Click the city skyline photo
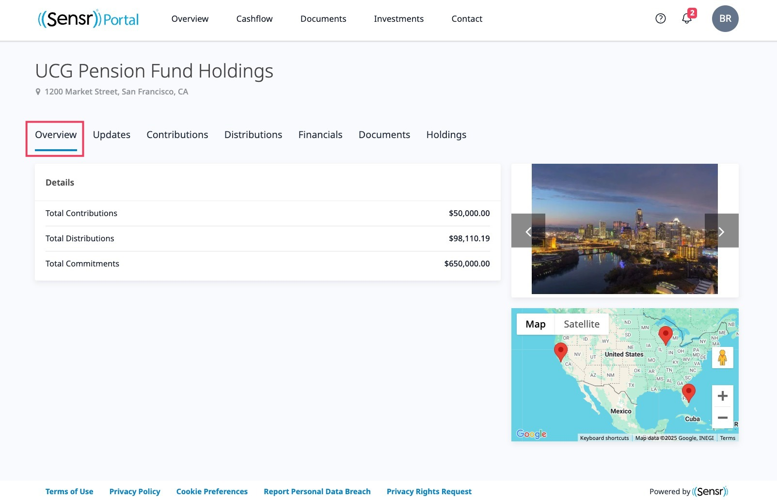Screen dimensions: 777x500 click(625, 229)
